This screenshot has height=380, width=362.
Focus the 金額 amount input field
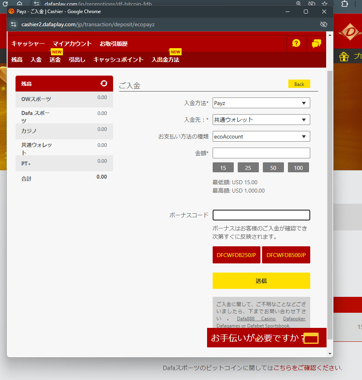[x=261, y=153]
